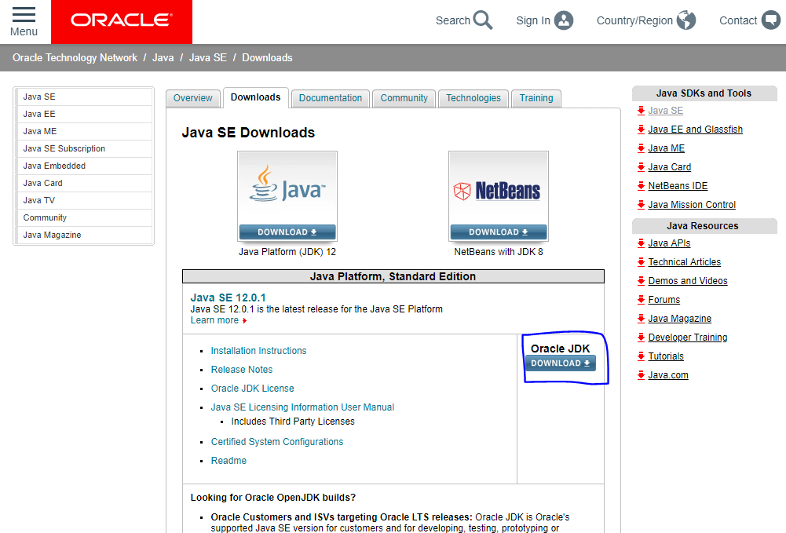Image resolution: width=786 pixels, height=533 pixels.
Task: Open the Release Notes link
Action: (242, 370)
